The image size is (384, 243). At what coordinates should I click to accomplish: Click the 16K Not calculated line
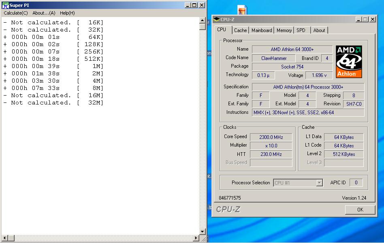pyautogui.click(x=53, y=23)
